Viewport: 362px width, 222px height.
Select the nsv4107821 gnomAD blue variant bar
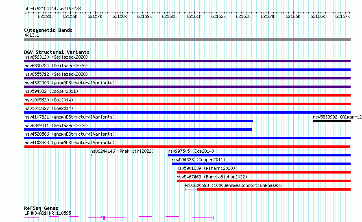tap(139, 121)
